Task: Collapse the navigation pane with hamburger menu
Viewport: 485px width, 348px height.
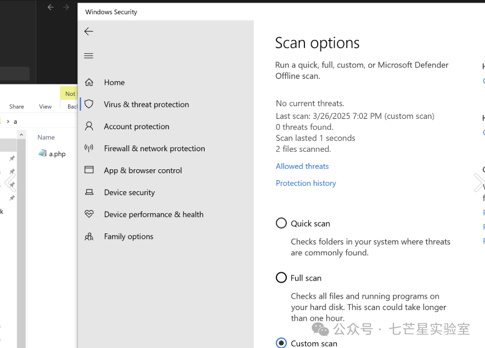Action: click(88, 55)
